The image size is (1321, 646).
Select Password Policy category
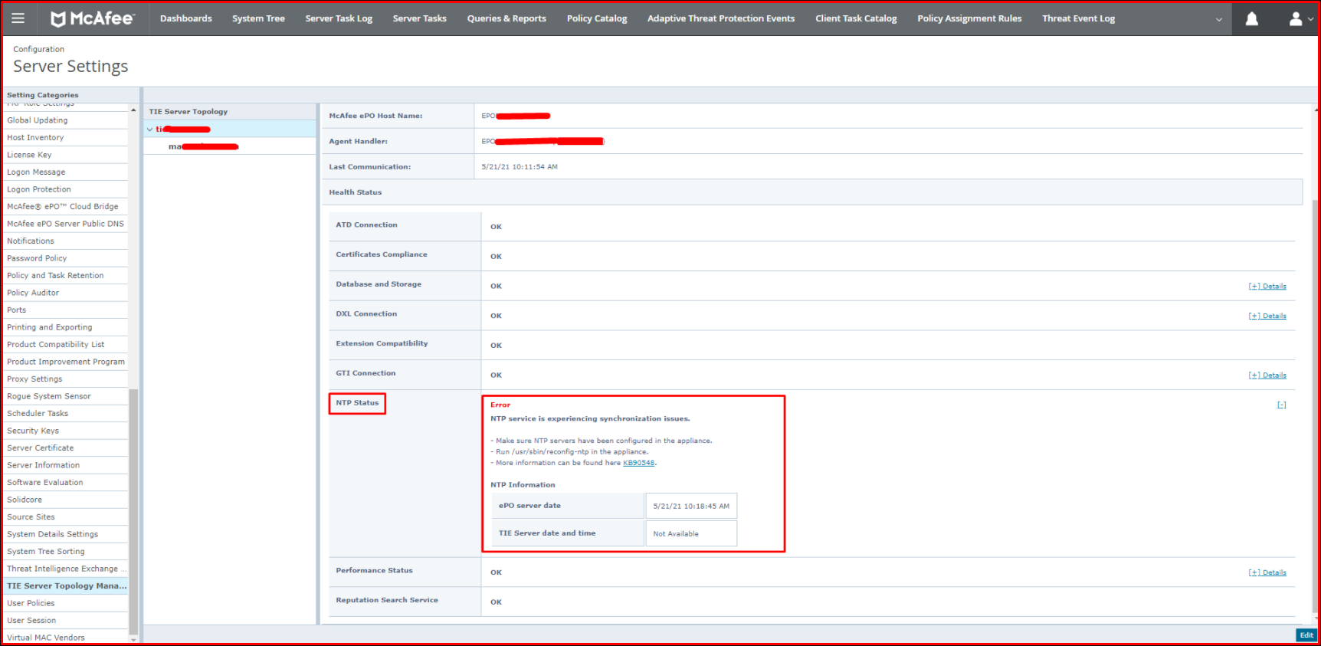pos(65,258)
